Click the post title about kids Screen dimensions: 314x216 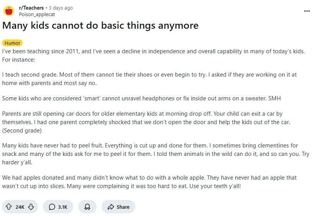coord(100,25)
